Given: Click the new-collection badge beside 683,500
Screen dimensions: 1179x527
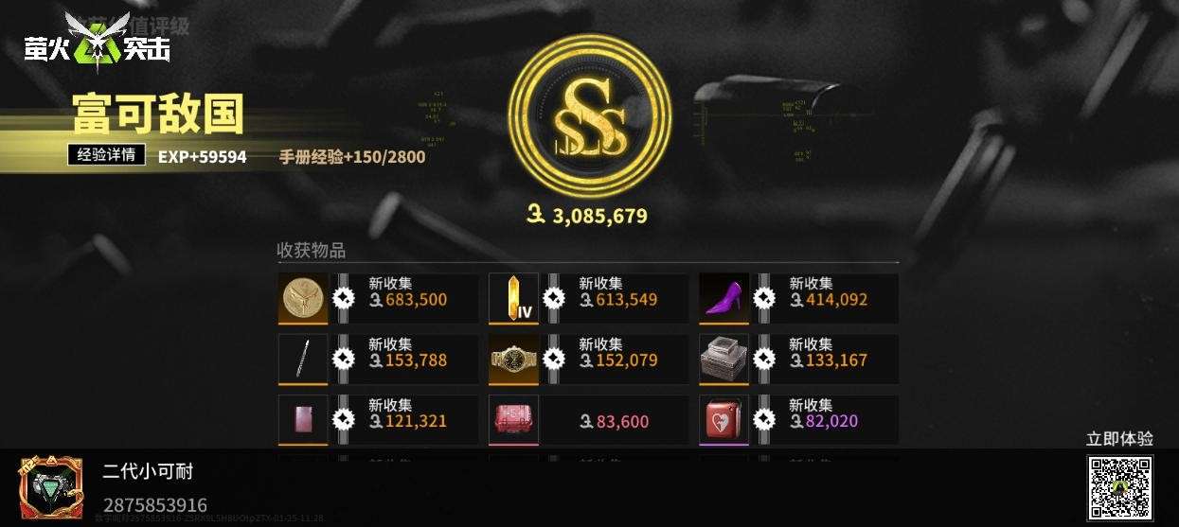Looking at the screenshot, I should click(344, 299).
